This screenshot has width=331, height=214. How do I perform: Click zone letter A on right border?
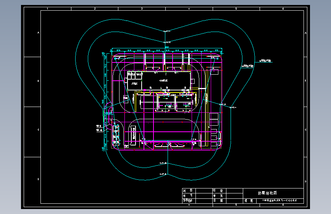306,33
